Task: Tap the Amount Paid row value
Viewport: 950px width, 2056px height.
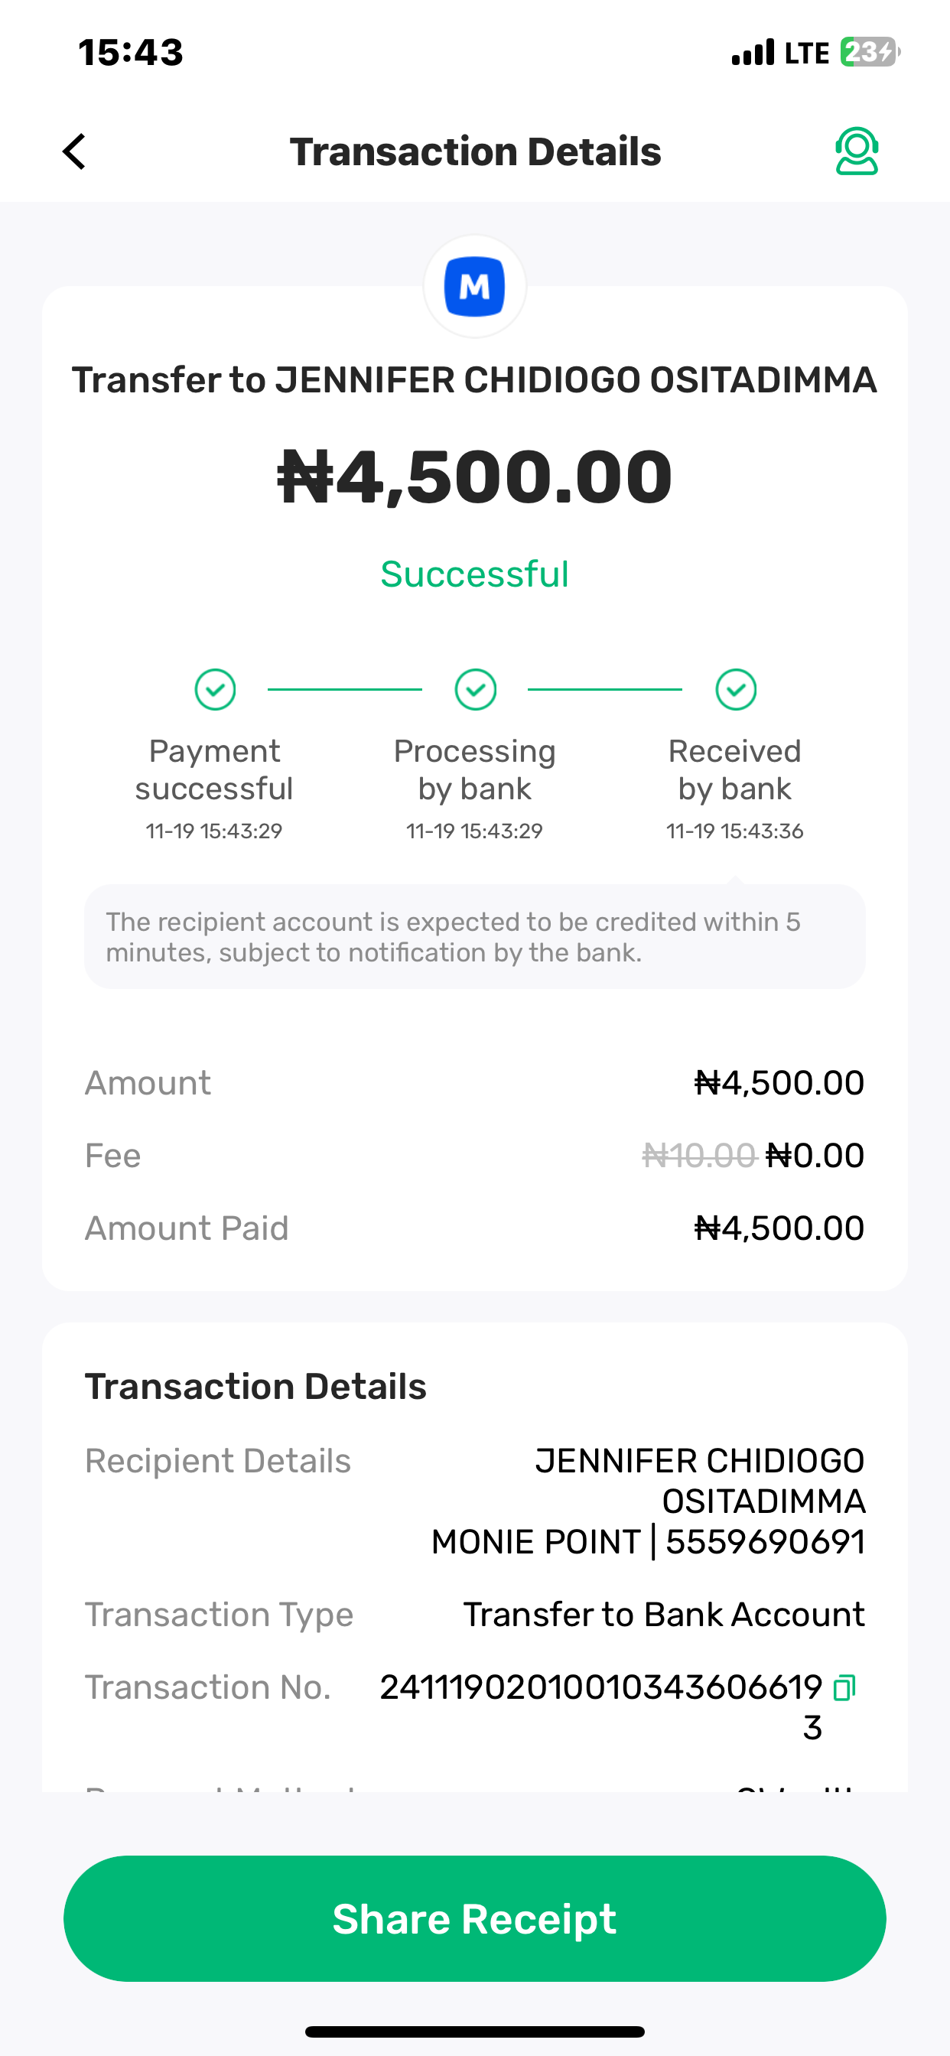Action: [x=779, y=1228]
